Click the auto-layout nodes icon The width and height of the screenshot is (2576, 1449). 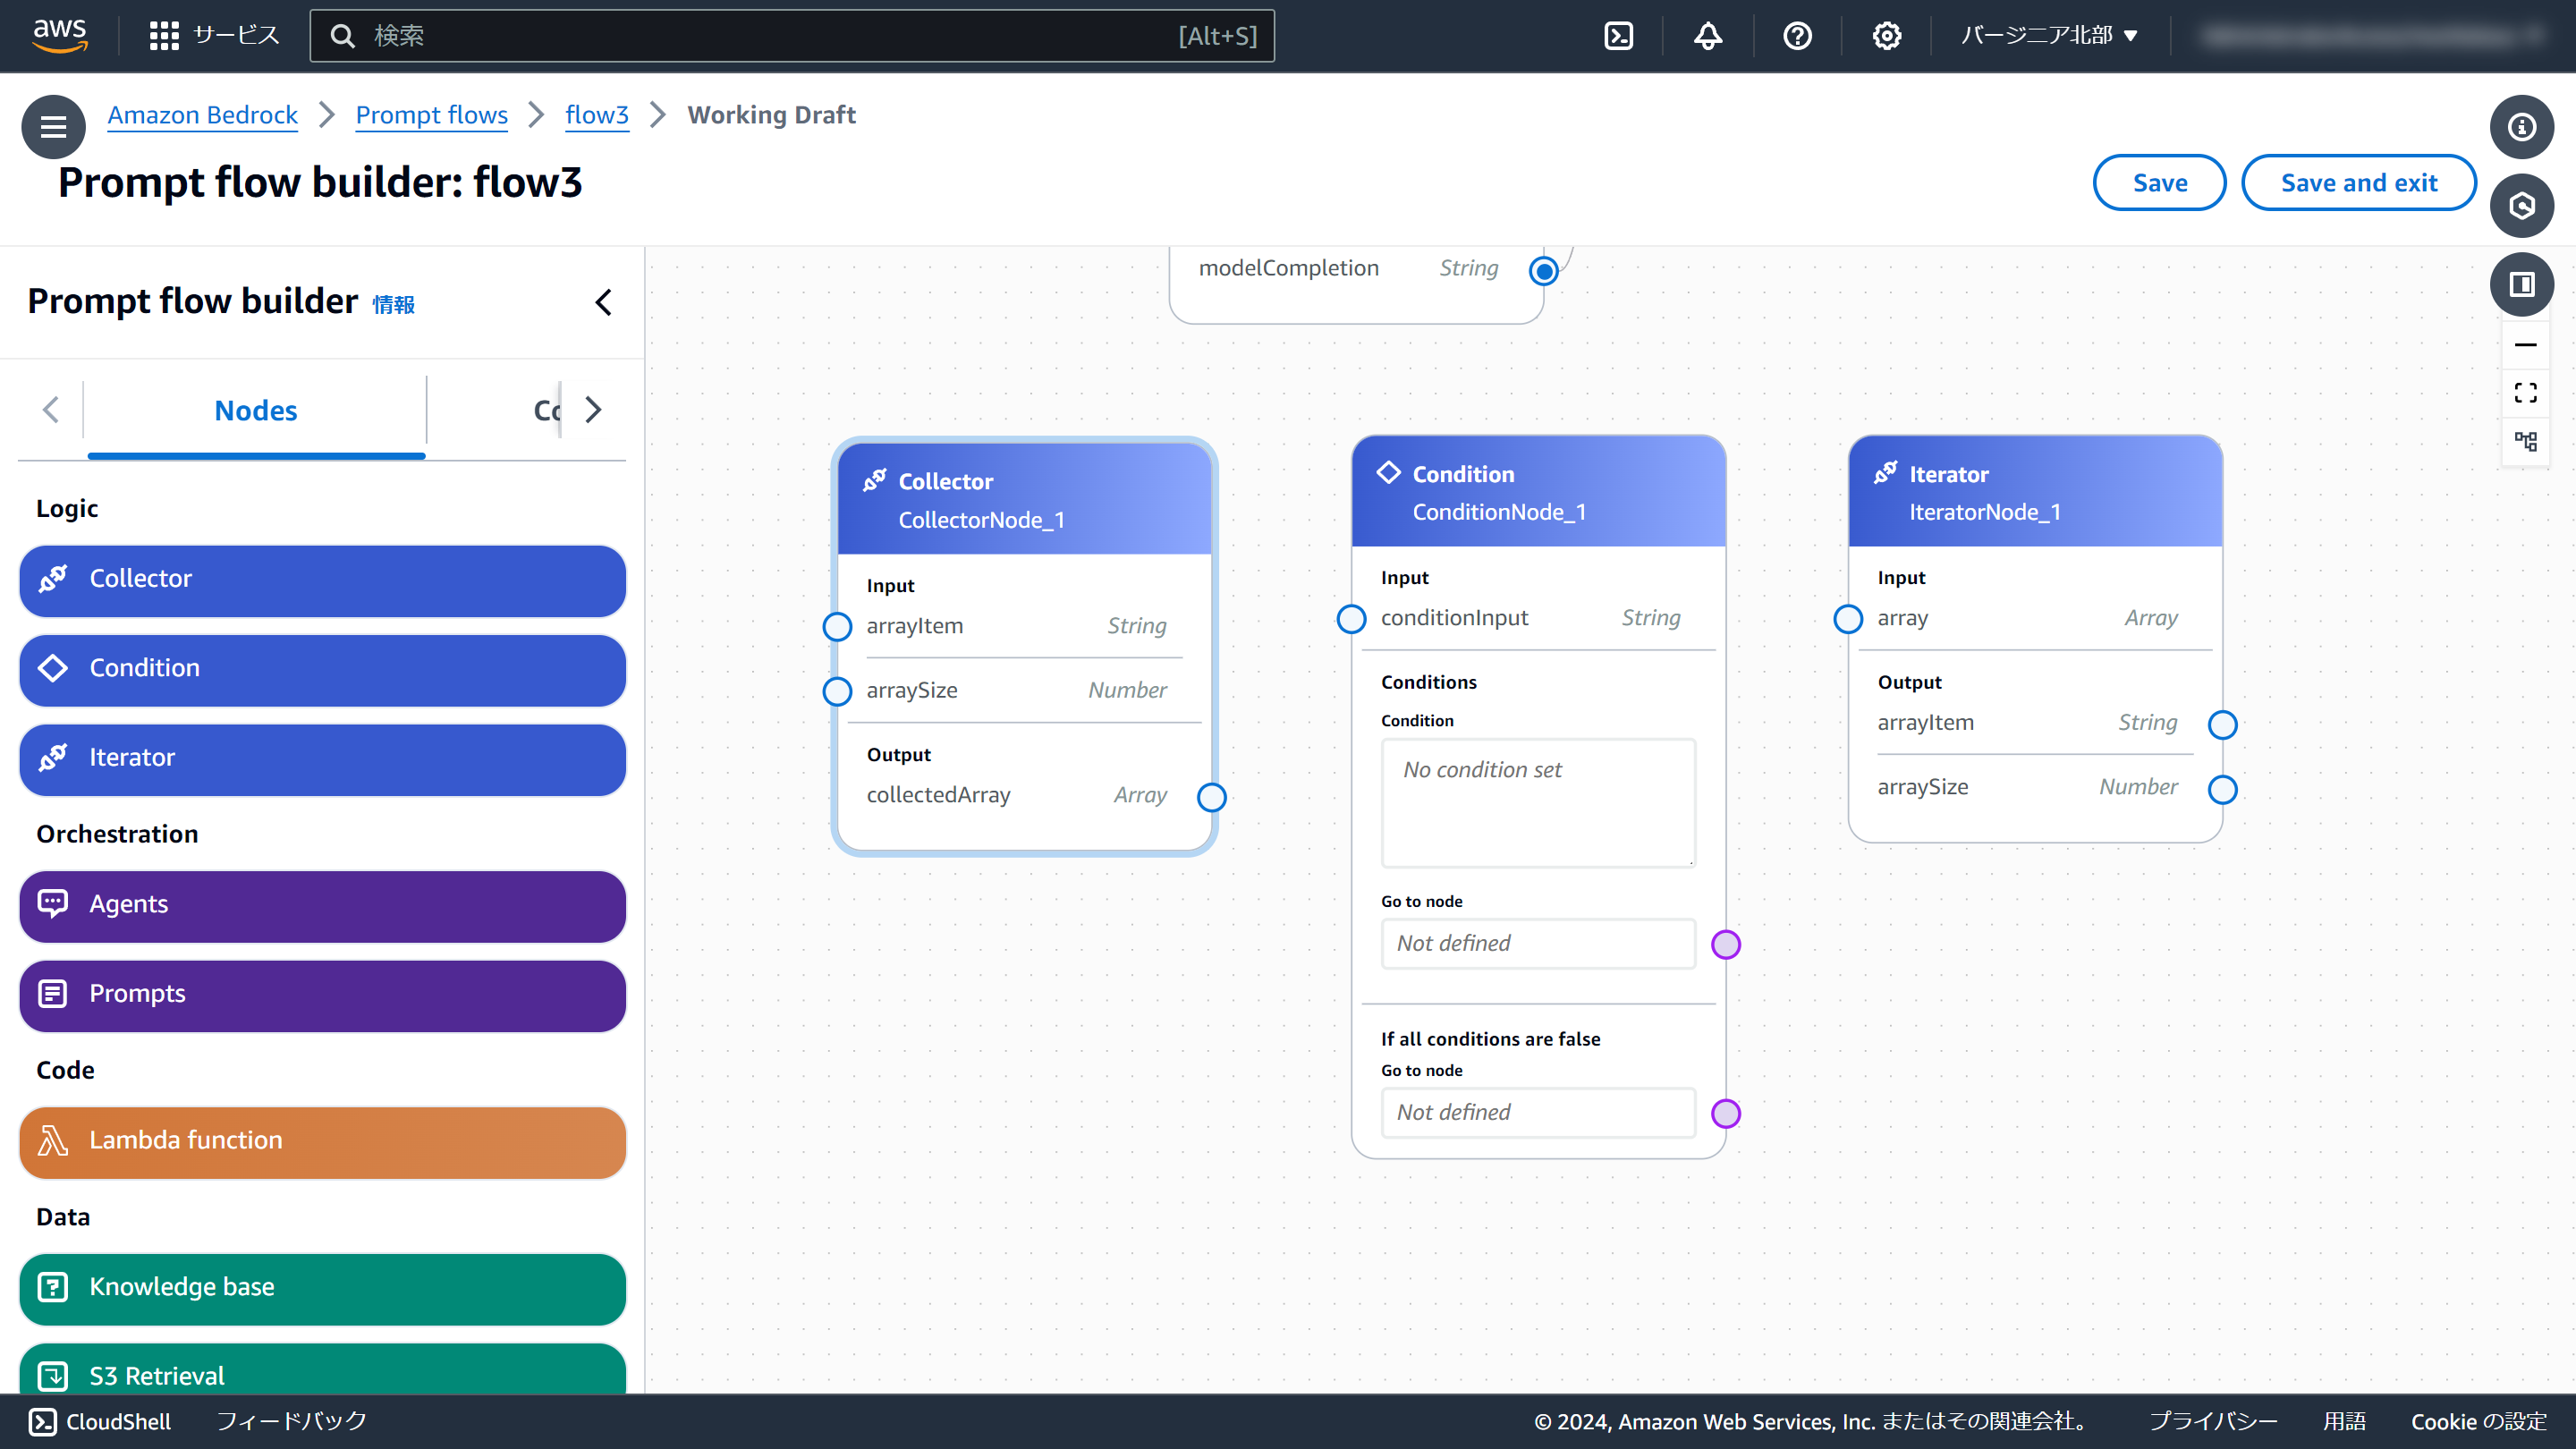[x=2525, y=441]
